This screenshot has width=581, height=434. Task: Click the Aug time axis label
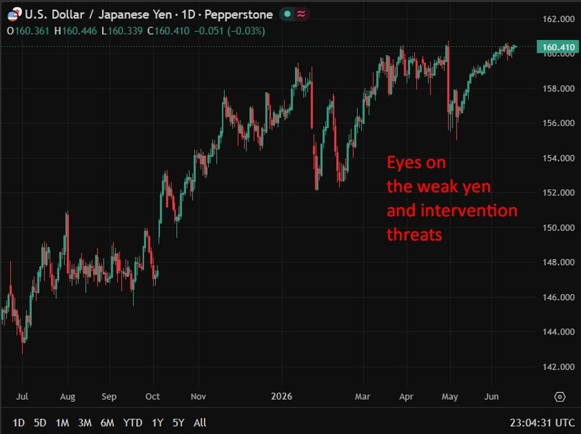(x=67, y=397)
